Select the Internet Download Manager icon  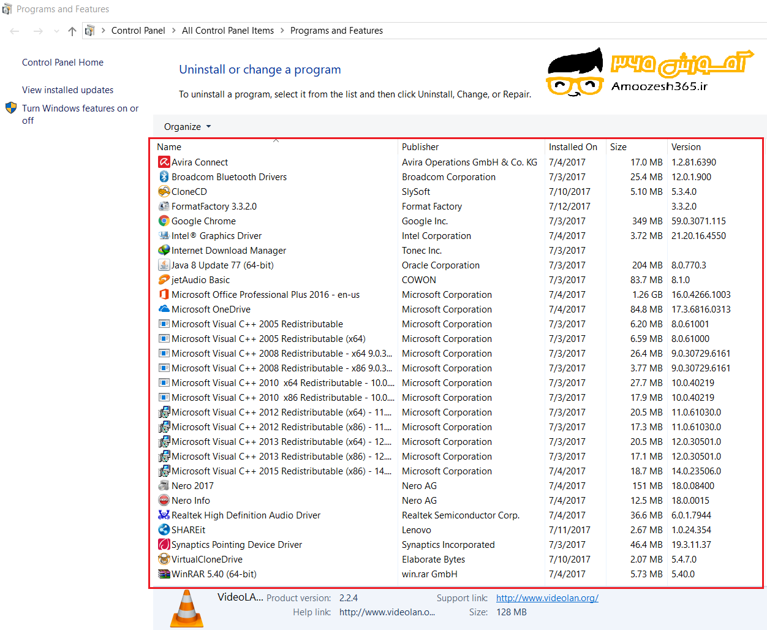click(164, 250)
